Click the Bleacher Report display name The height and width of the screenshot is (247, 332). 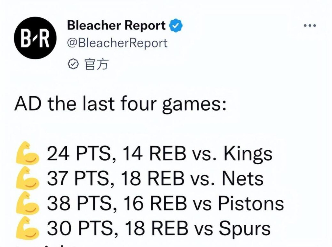116,25
